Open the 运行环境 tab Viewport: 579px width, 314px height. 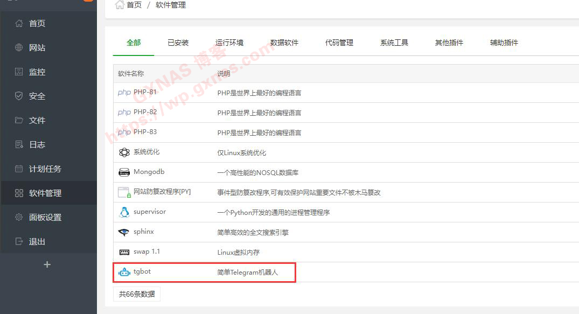click(x=229, y=43)
